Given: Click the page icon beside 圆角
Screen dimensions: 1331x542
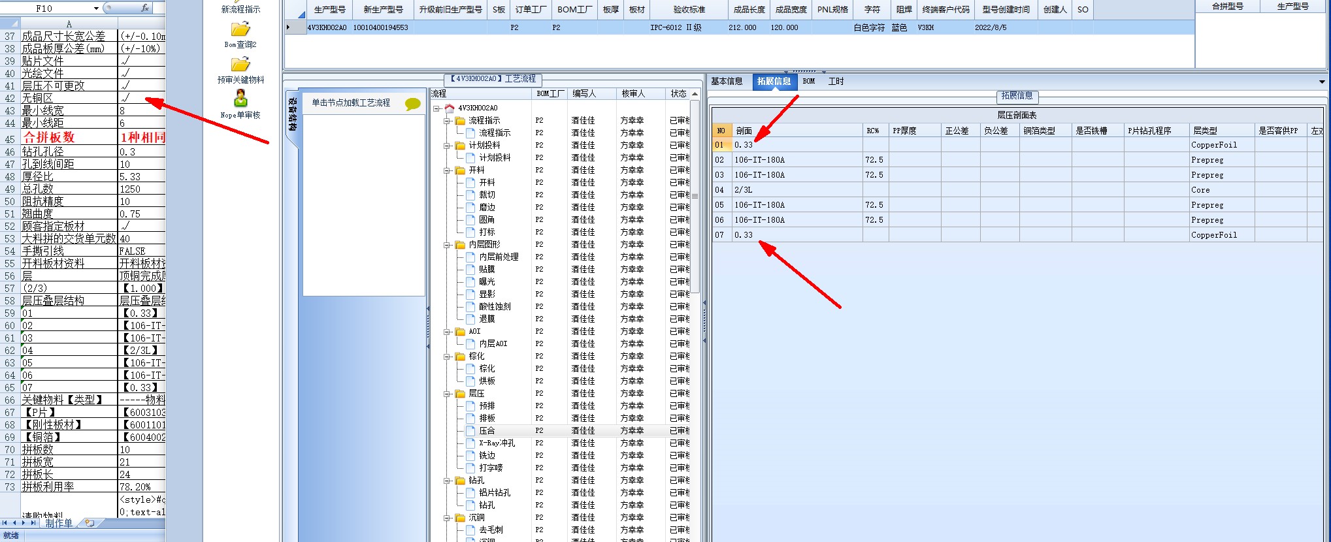Looking at the screenshot, I should [x=471, y=219].
